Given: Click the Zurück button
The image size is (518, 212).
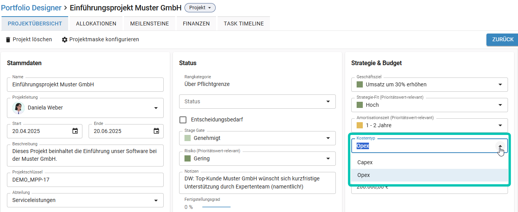Looking at the screenshot, I should coord(502,39).
